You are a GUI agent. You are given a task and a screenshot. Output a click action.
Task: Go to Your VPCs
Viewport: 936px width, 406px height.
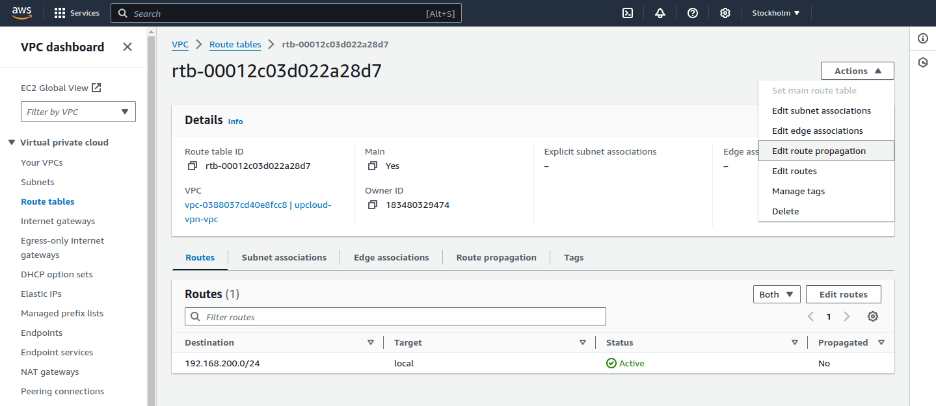(x=42, y=162)
